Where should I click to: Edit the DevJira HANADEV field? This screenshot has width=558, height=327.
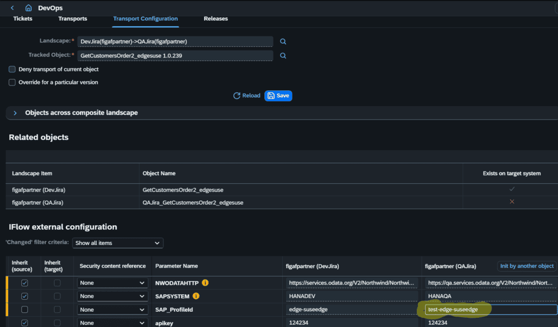click(x=352, y=296)
